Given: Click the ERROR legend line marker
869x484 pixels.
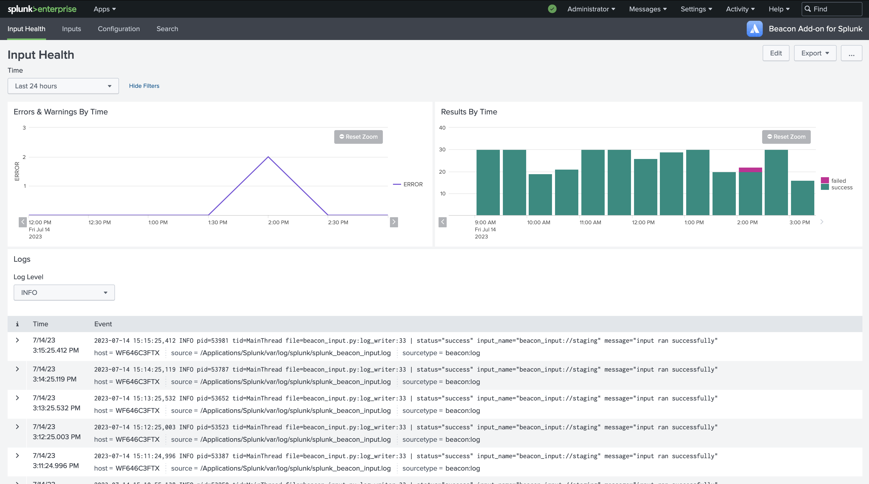Looking at the screenshot, I should [x=397, y=185].
